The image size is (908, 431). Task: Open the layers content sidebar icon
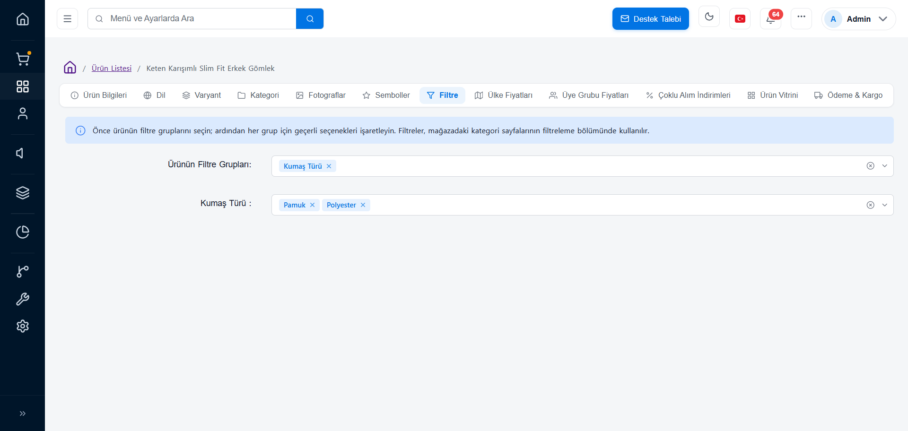[22, 193]
